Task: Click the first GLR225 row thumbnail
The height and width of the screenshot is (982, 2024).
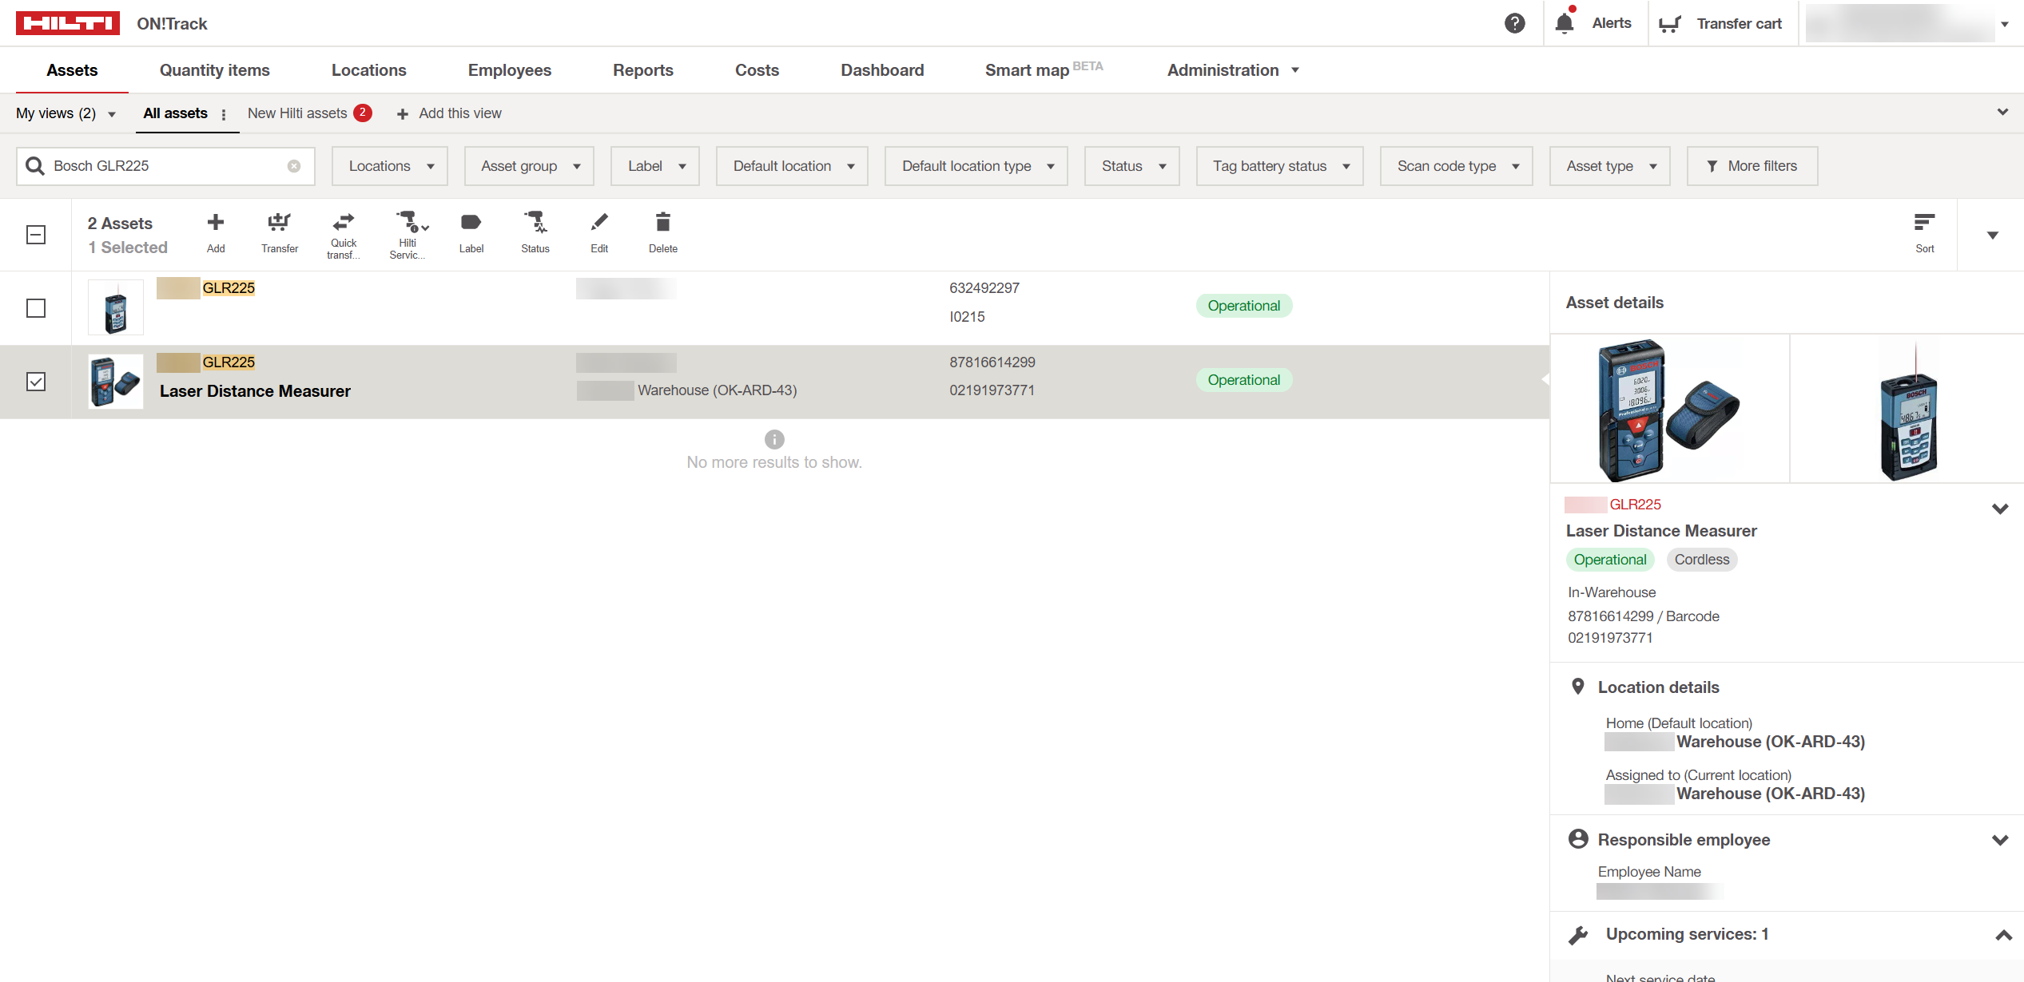Action: coord(116,307)
